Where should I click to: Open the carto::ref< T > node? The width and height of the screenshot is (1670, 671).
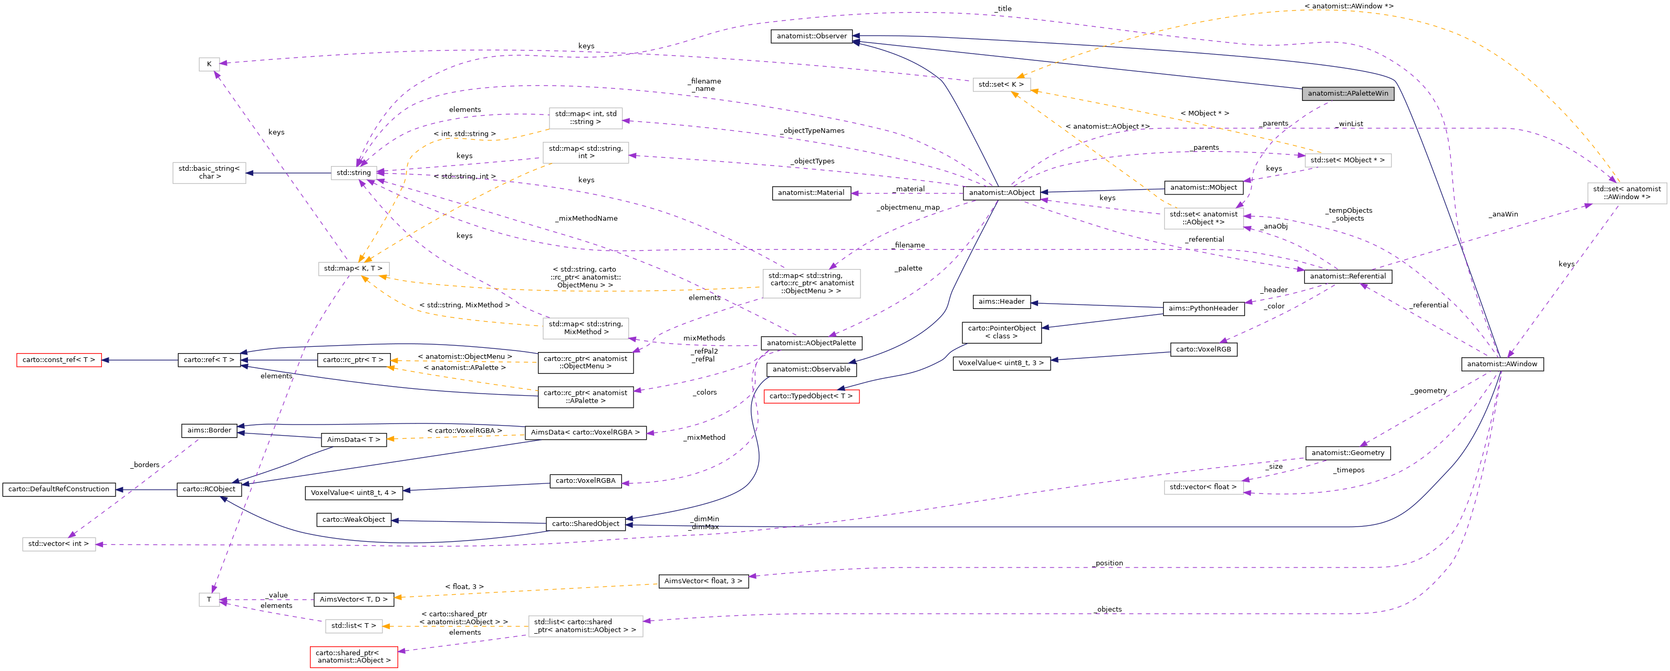tap(210, 360)
